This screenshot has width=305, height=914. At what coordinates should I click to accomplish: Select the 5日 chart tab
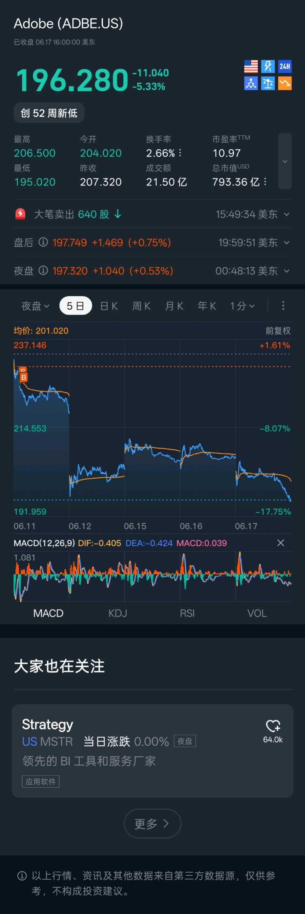[76, 306]
